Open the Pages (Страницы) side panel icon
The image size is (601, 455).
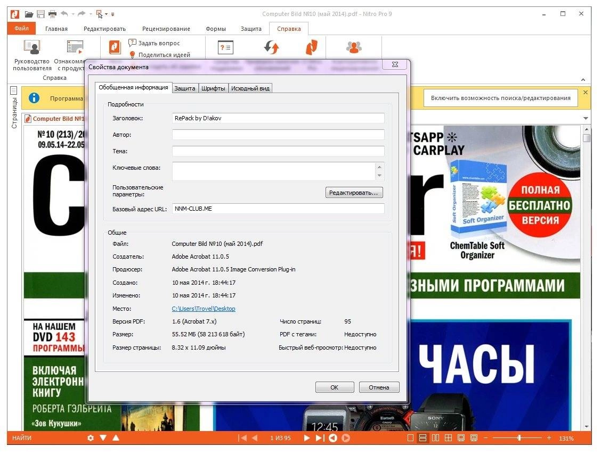14,90
